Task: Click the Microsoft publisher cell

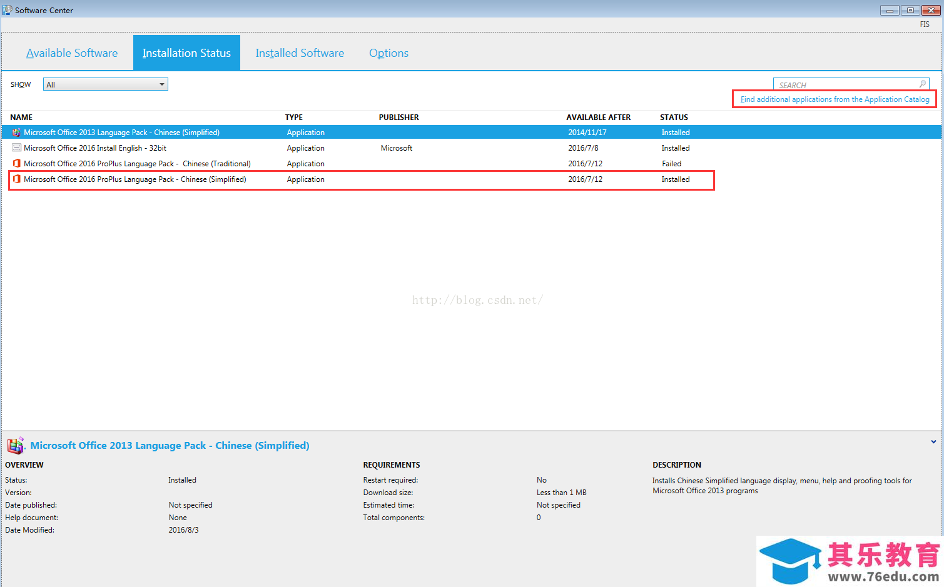Action: pos(397,148)
